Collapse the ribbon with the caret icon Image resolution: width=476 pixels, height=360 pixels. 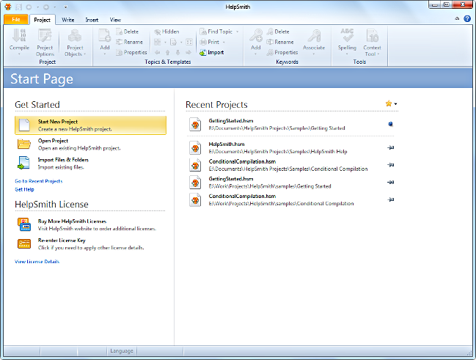tap(457, 19)
